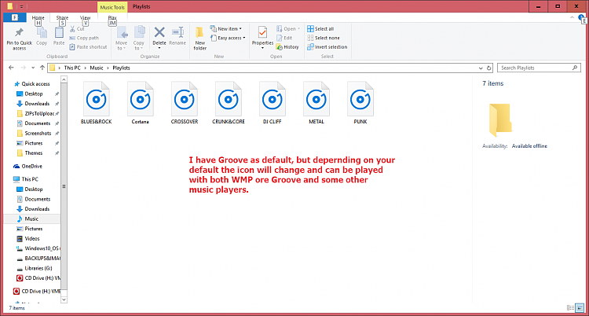
Task: Select the DJ CLIFF playlist file
Action: coord(273,102)
